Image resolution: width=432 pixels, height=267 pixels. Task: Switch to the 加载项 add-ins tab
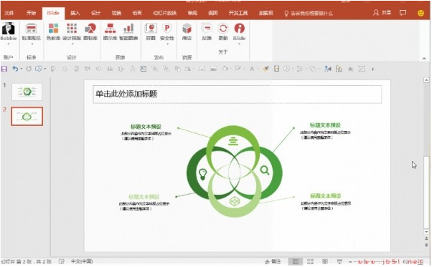(266, 13)
